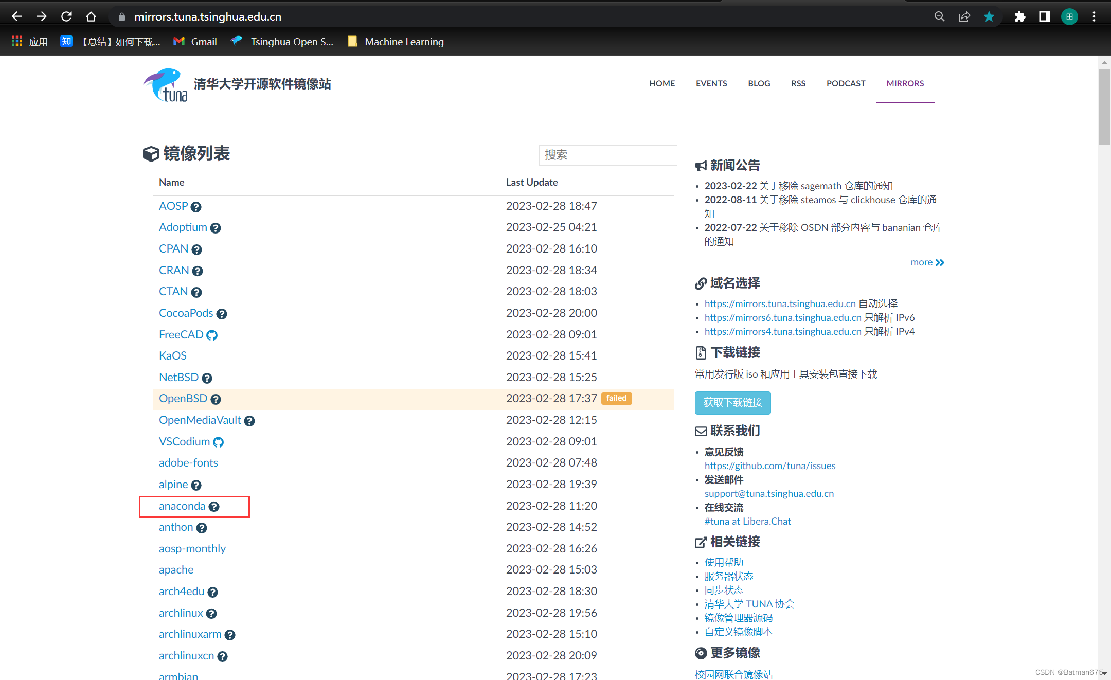This screenshot has height=680, width=1111.
Task: Go to the browser home page icon
Action: tap(91, 16)
